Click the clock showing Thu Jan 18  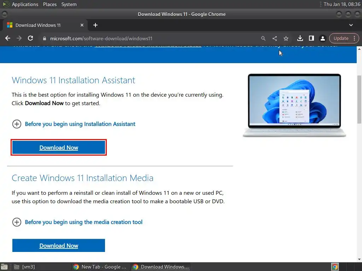[x=342, y=4]
